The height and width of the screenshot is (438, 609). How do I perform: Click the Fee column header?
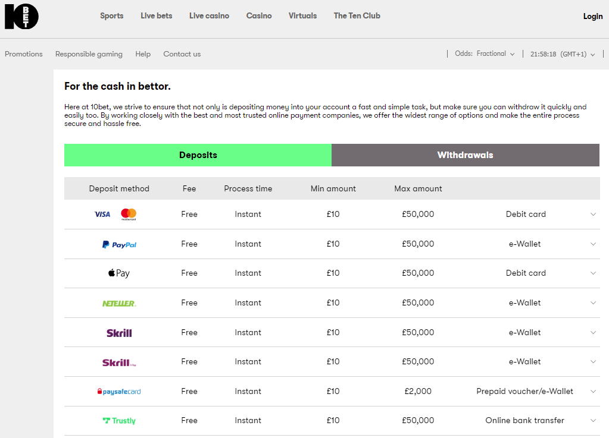189,189
